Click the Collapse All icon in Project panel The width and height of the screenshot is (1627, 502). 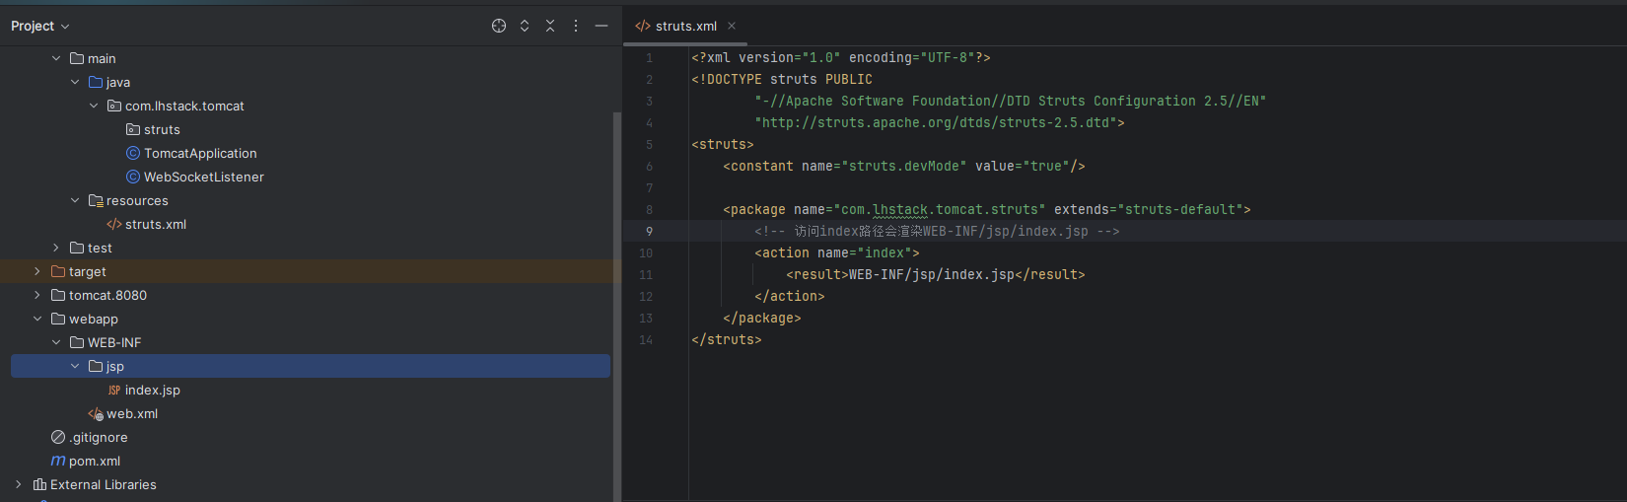point(550,26)
